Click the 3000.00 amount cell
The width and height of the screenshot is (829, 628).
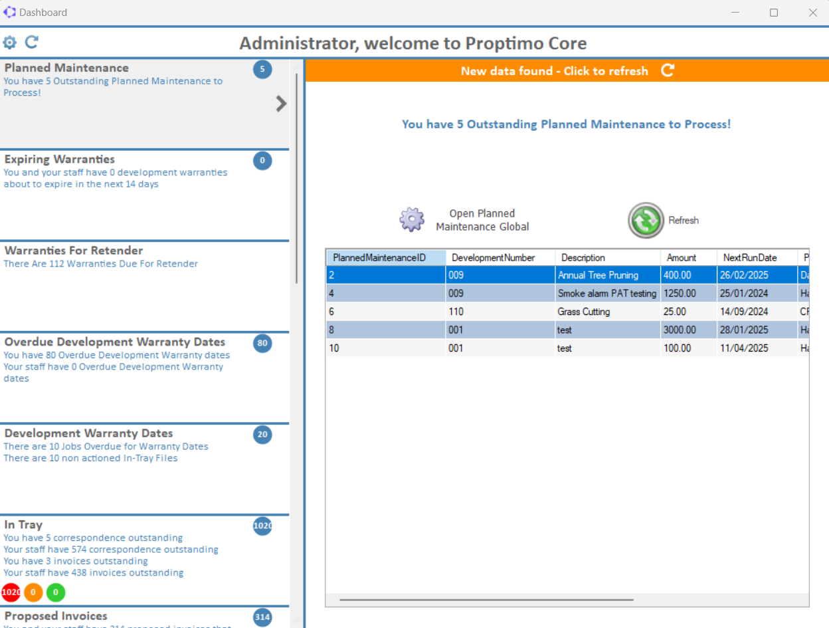pos(689,330)
